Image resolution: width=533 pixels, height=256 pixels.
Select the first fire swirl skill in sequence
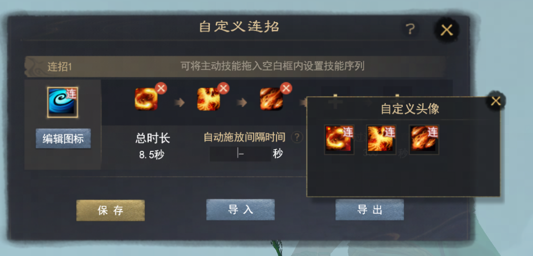click(x=146, y=99)
